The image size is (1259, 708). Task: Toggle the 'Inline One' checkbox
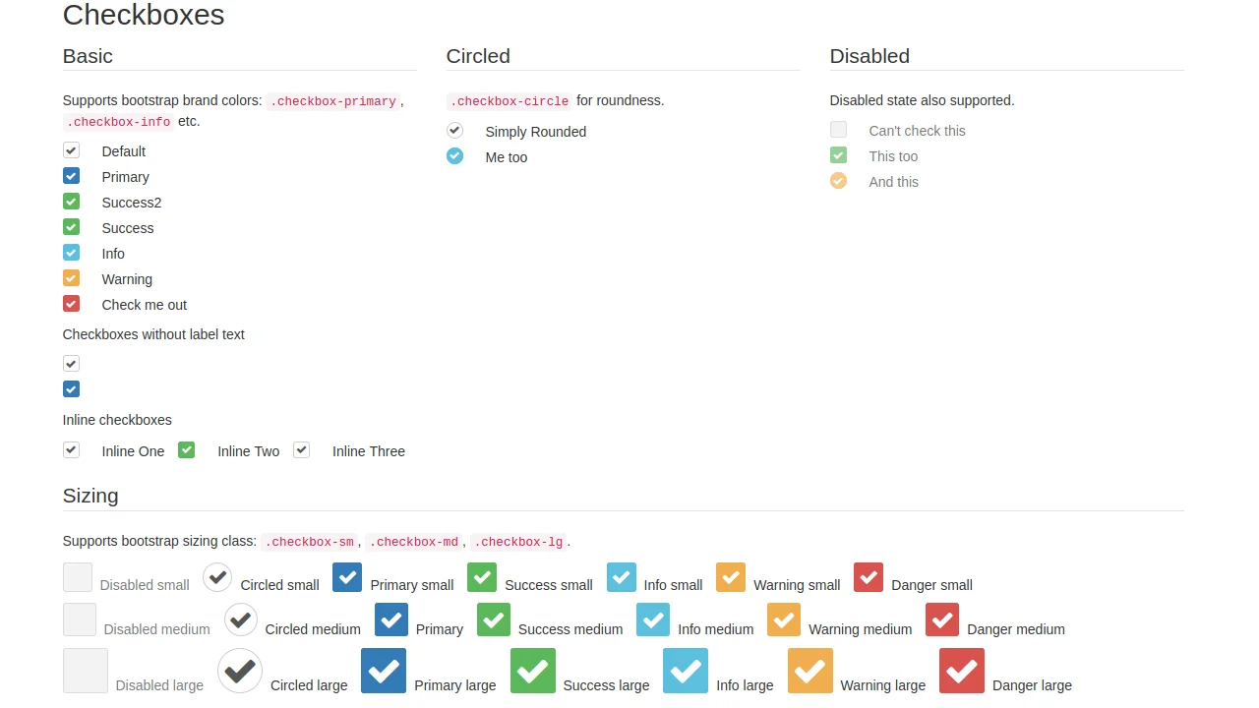tap(71, 449)
